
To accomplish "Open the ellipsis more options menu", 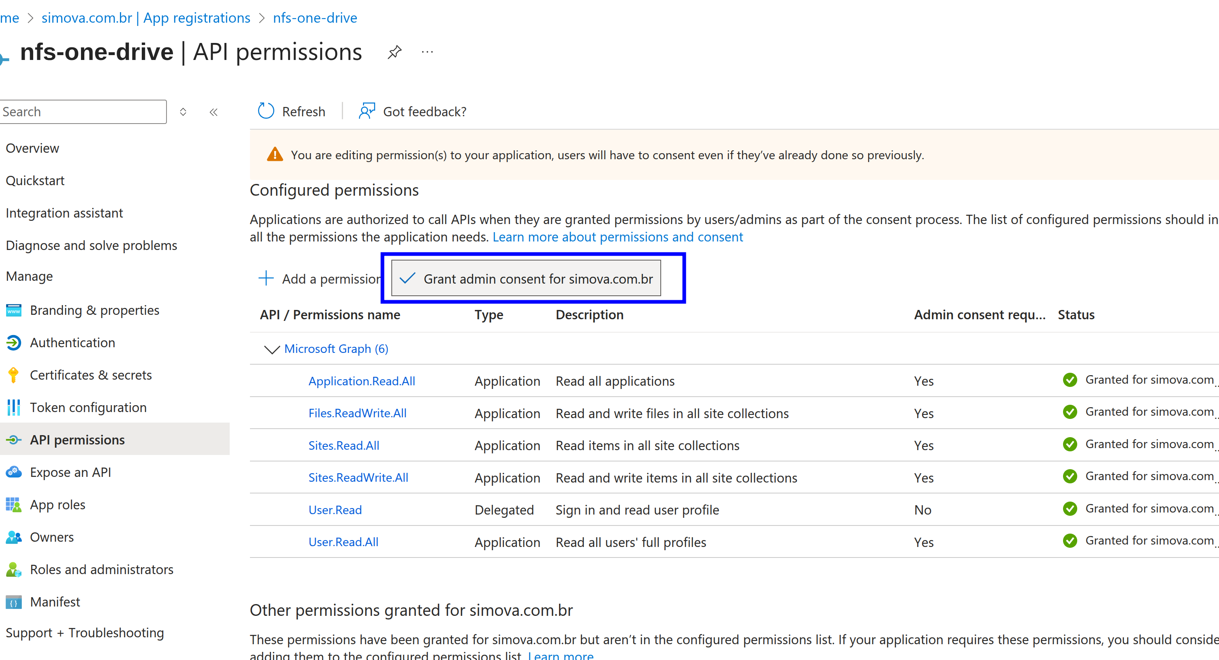I will click(427, 52).
